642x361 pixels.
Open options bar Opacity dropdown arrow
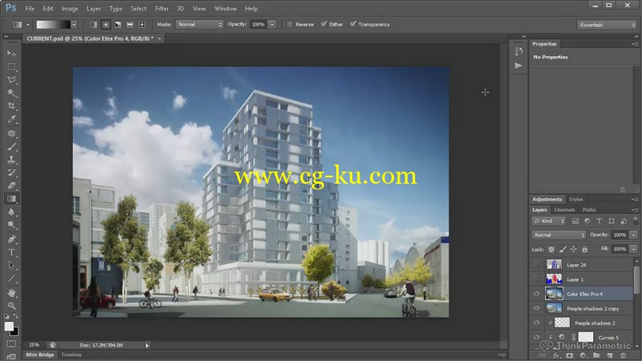point(272,25)
